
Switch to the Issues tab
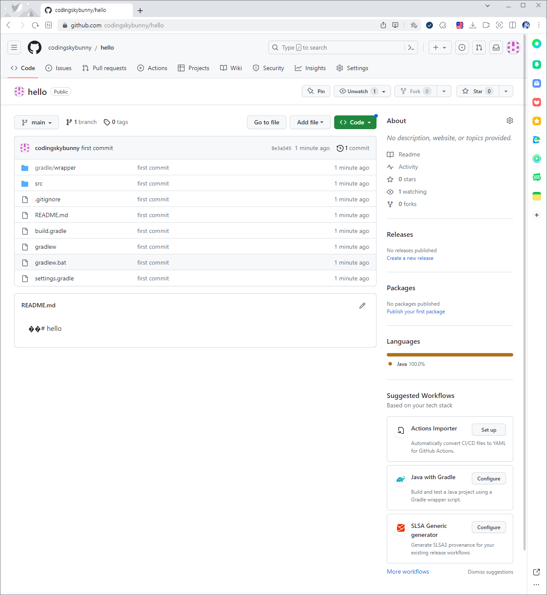tap(59, 68)
